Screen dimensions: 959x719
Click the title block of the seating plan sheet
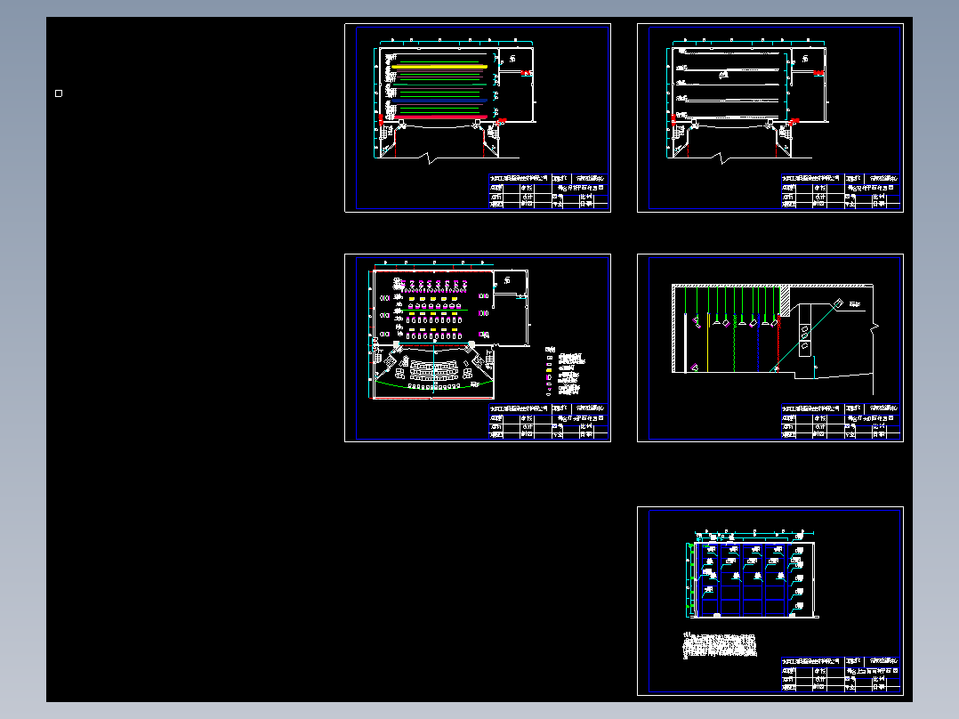tap(549, 421)
